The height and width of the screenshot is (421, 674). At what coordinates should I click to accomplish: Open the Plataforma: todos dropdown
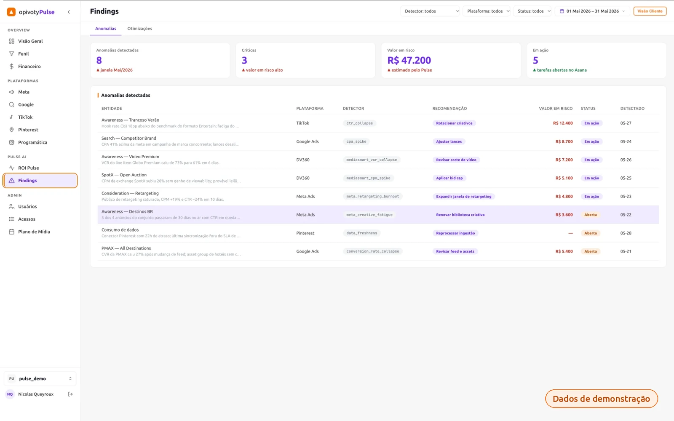coord(487,11)
